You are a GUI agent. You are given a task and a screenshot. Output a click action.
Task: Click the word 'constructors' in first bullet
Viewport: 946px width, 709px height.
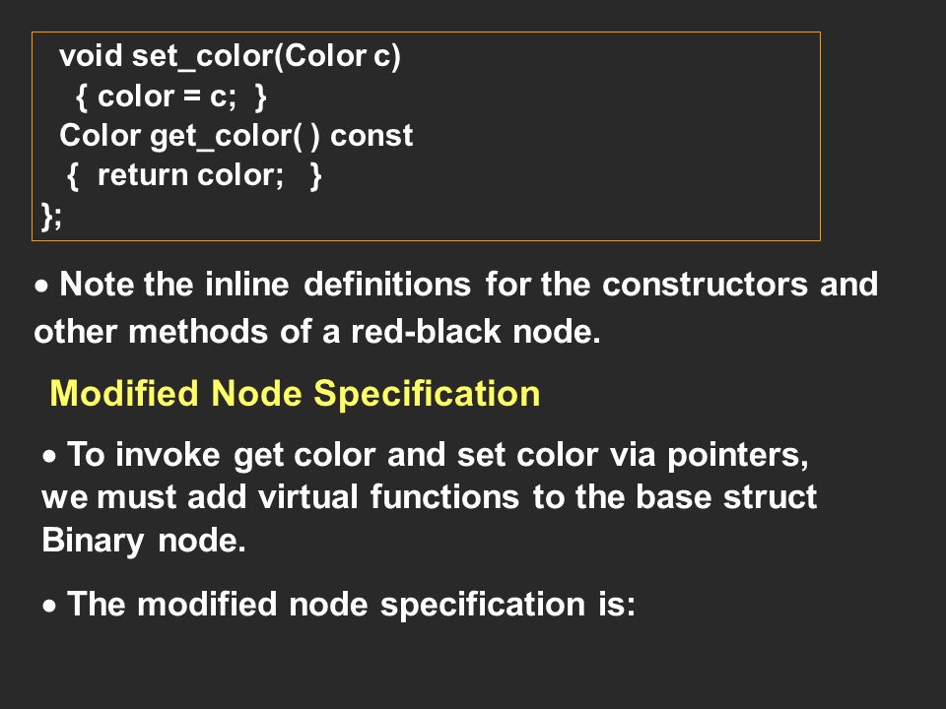tap(705, 284)
